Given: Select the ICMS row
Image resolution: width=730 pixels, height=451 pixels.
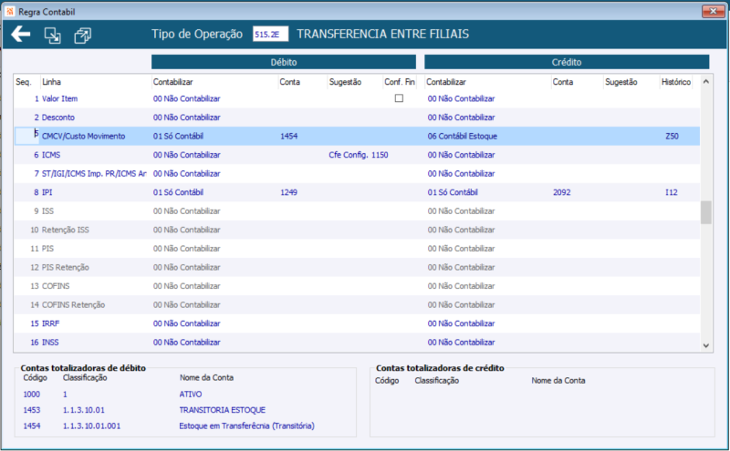Looking at the screenshot, I should (x=357, y=155).
